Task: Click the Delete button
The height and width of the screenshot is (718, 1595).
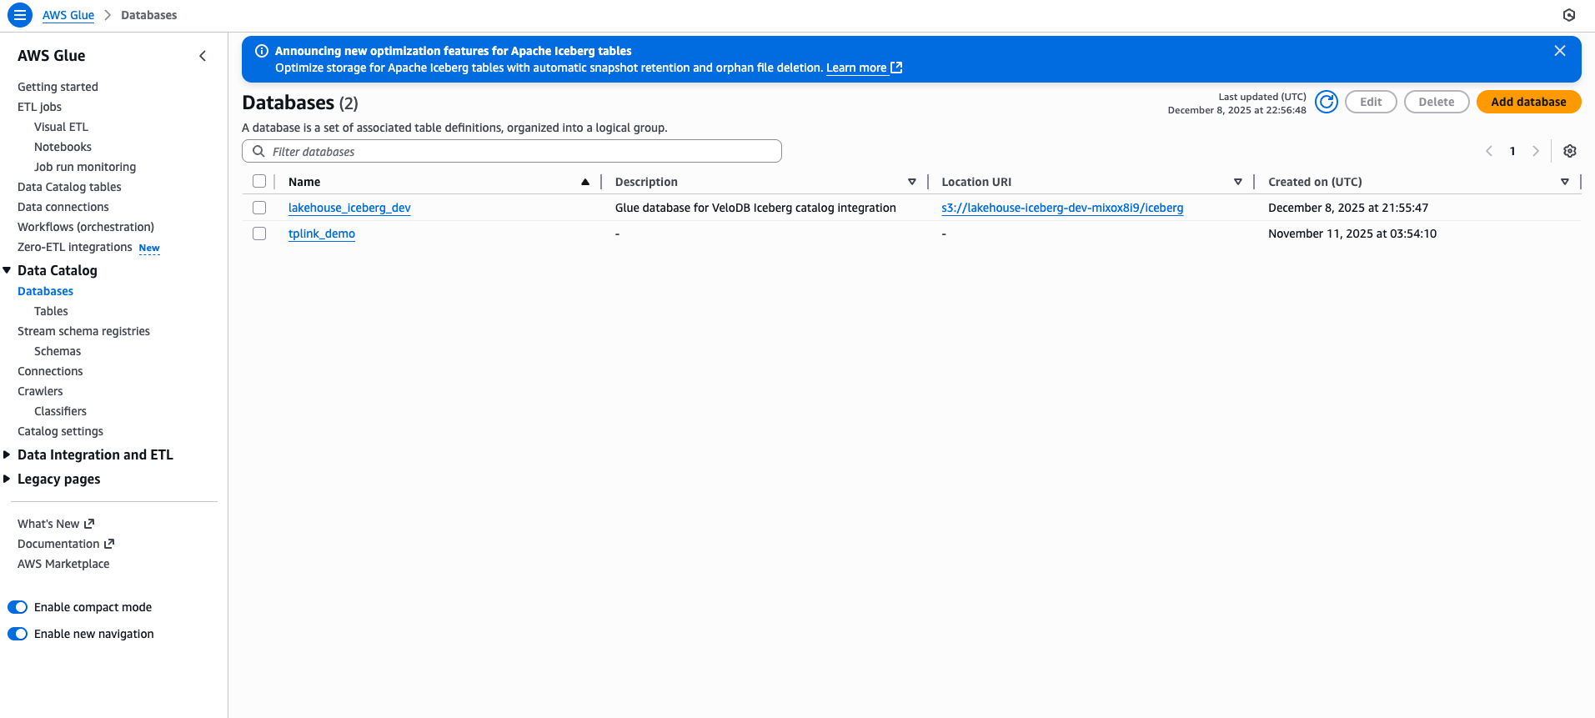Action: click(x=1437, y=102)
